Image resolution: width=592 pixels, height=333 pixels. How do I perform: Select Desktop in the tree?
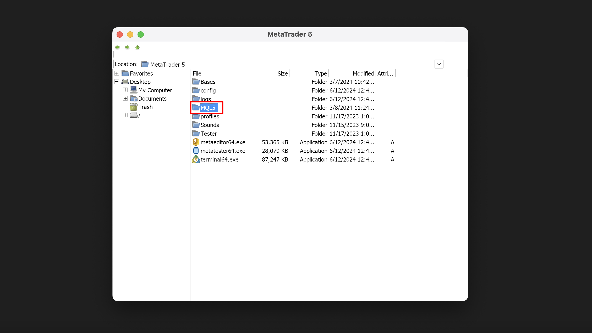140,82
